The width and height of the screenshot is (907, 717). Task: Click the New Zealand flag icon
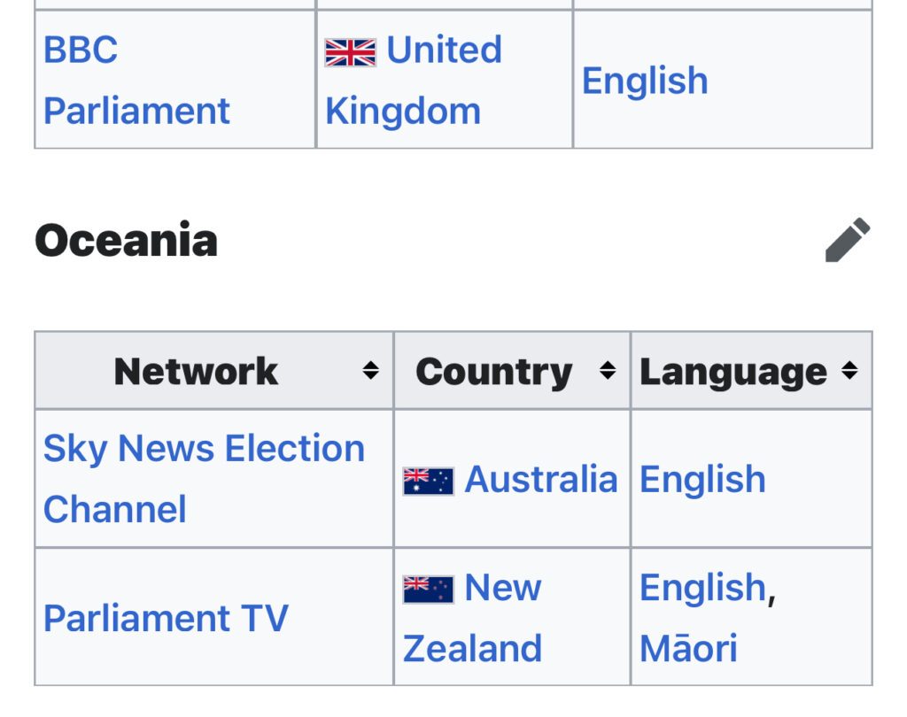point(428,590)
